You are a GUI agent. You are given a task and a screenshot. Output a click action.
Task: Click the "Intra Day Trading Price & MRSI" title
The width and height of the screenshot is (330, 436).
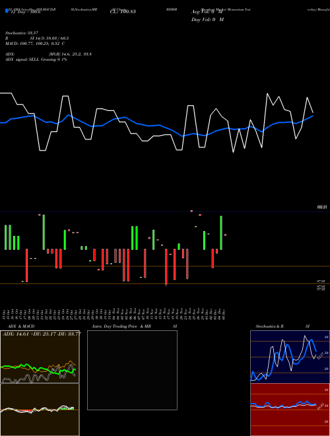(135, 326)
